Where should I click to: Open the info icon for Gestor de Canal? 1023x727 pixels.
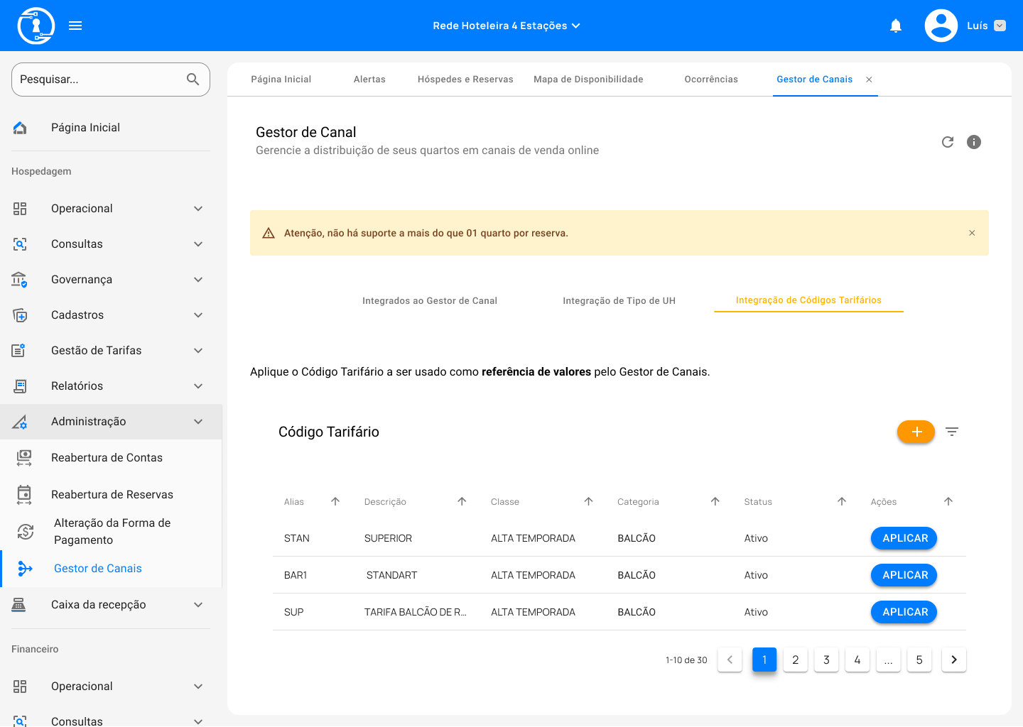974,142
